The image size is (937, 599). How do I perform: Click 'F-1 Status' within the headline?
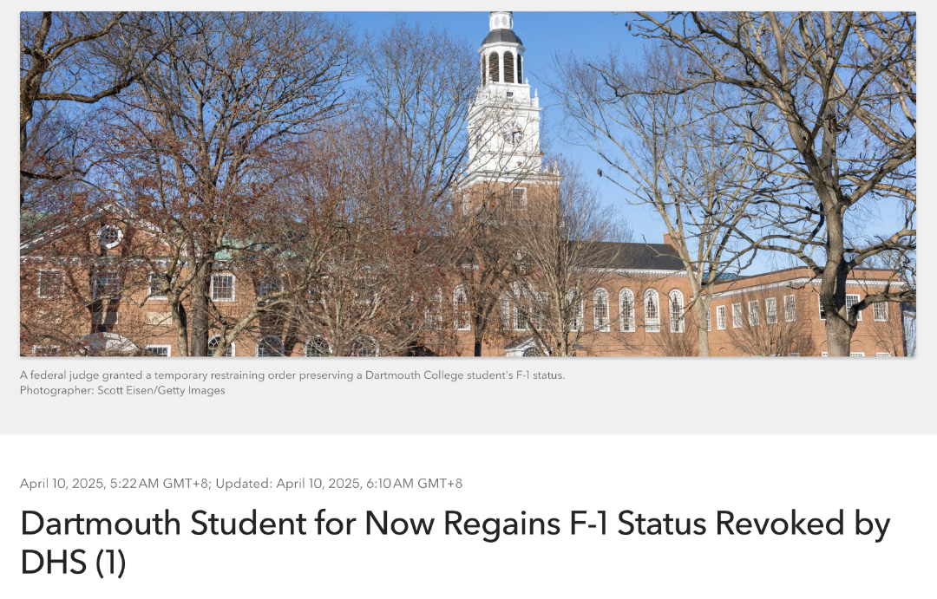coord(639,524)
